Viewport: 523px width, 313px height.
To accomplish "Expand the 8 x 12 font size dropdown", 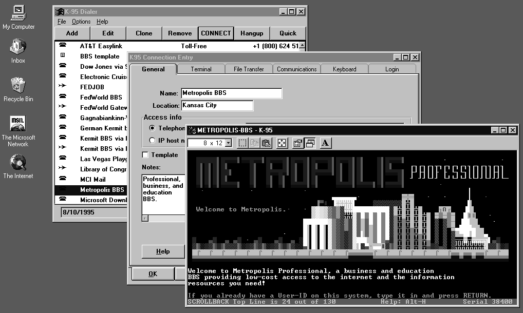I will (229, 143).
